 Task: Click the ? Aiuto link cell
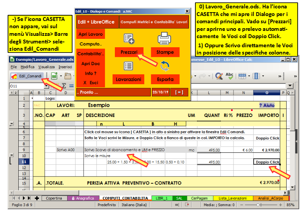[267, 105]
